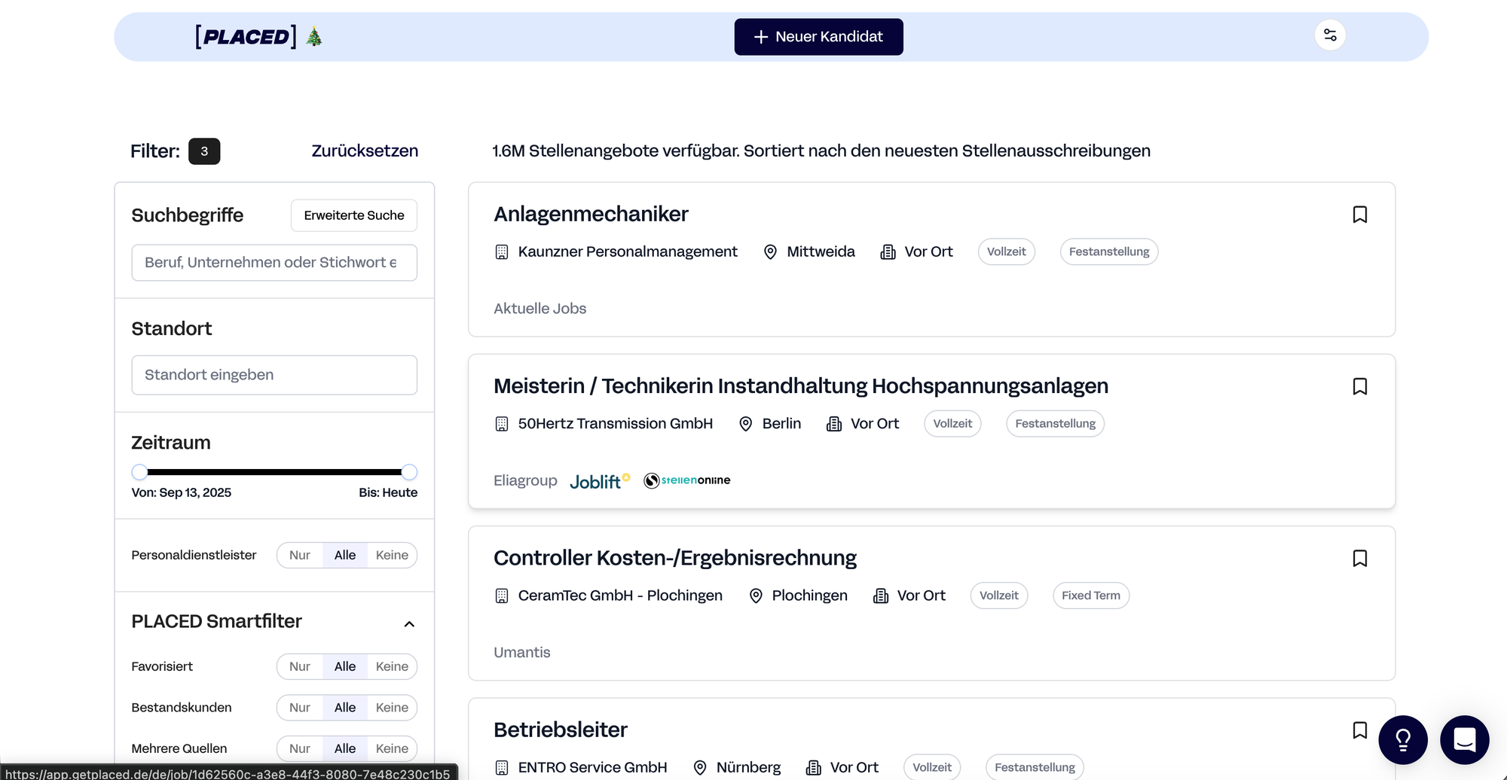
Task: Click the Zeitraum slider track
Action: click(x=274, y=472)
